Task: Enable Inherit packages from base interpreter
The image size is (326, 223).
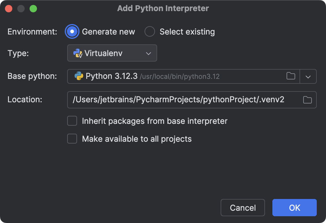Action: pos(72,121)
